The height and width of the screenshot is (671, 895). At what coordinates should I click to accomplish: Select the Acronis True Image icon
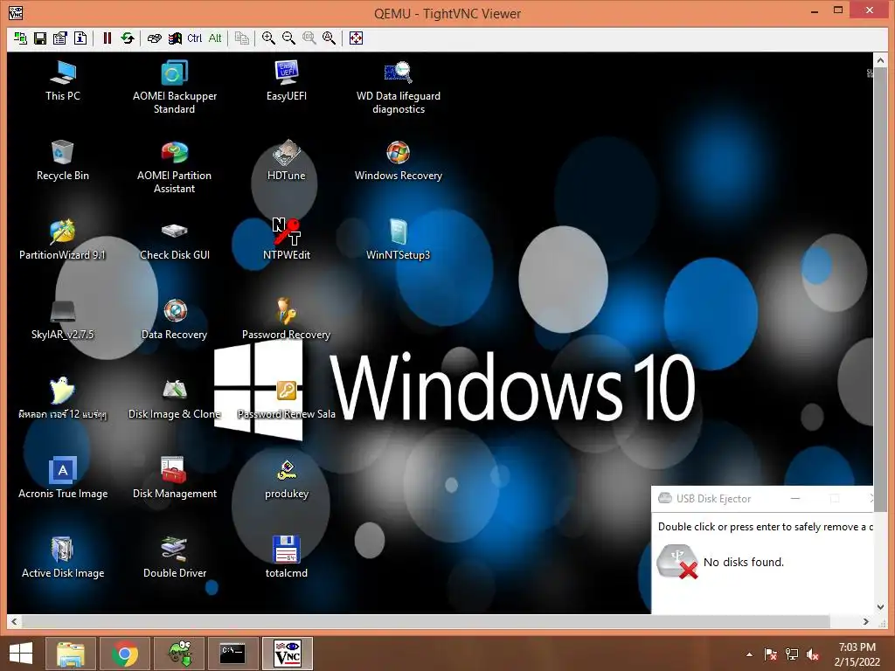click(63, 478)
